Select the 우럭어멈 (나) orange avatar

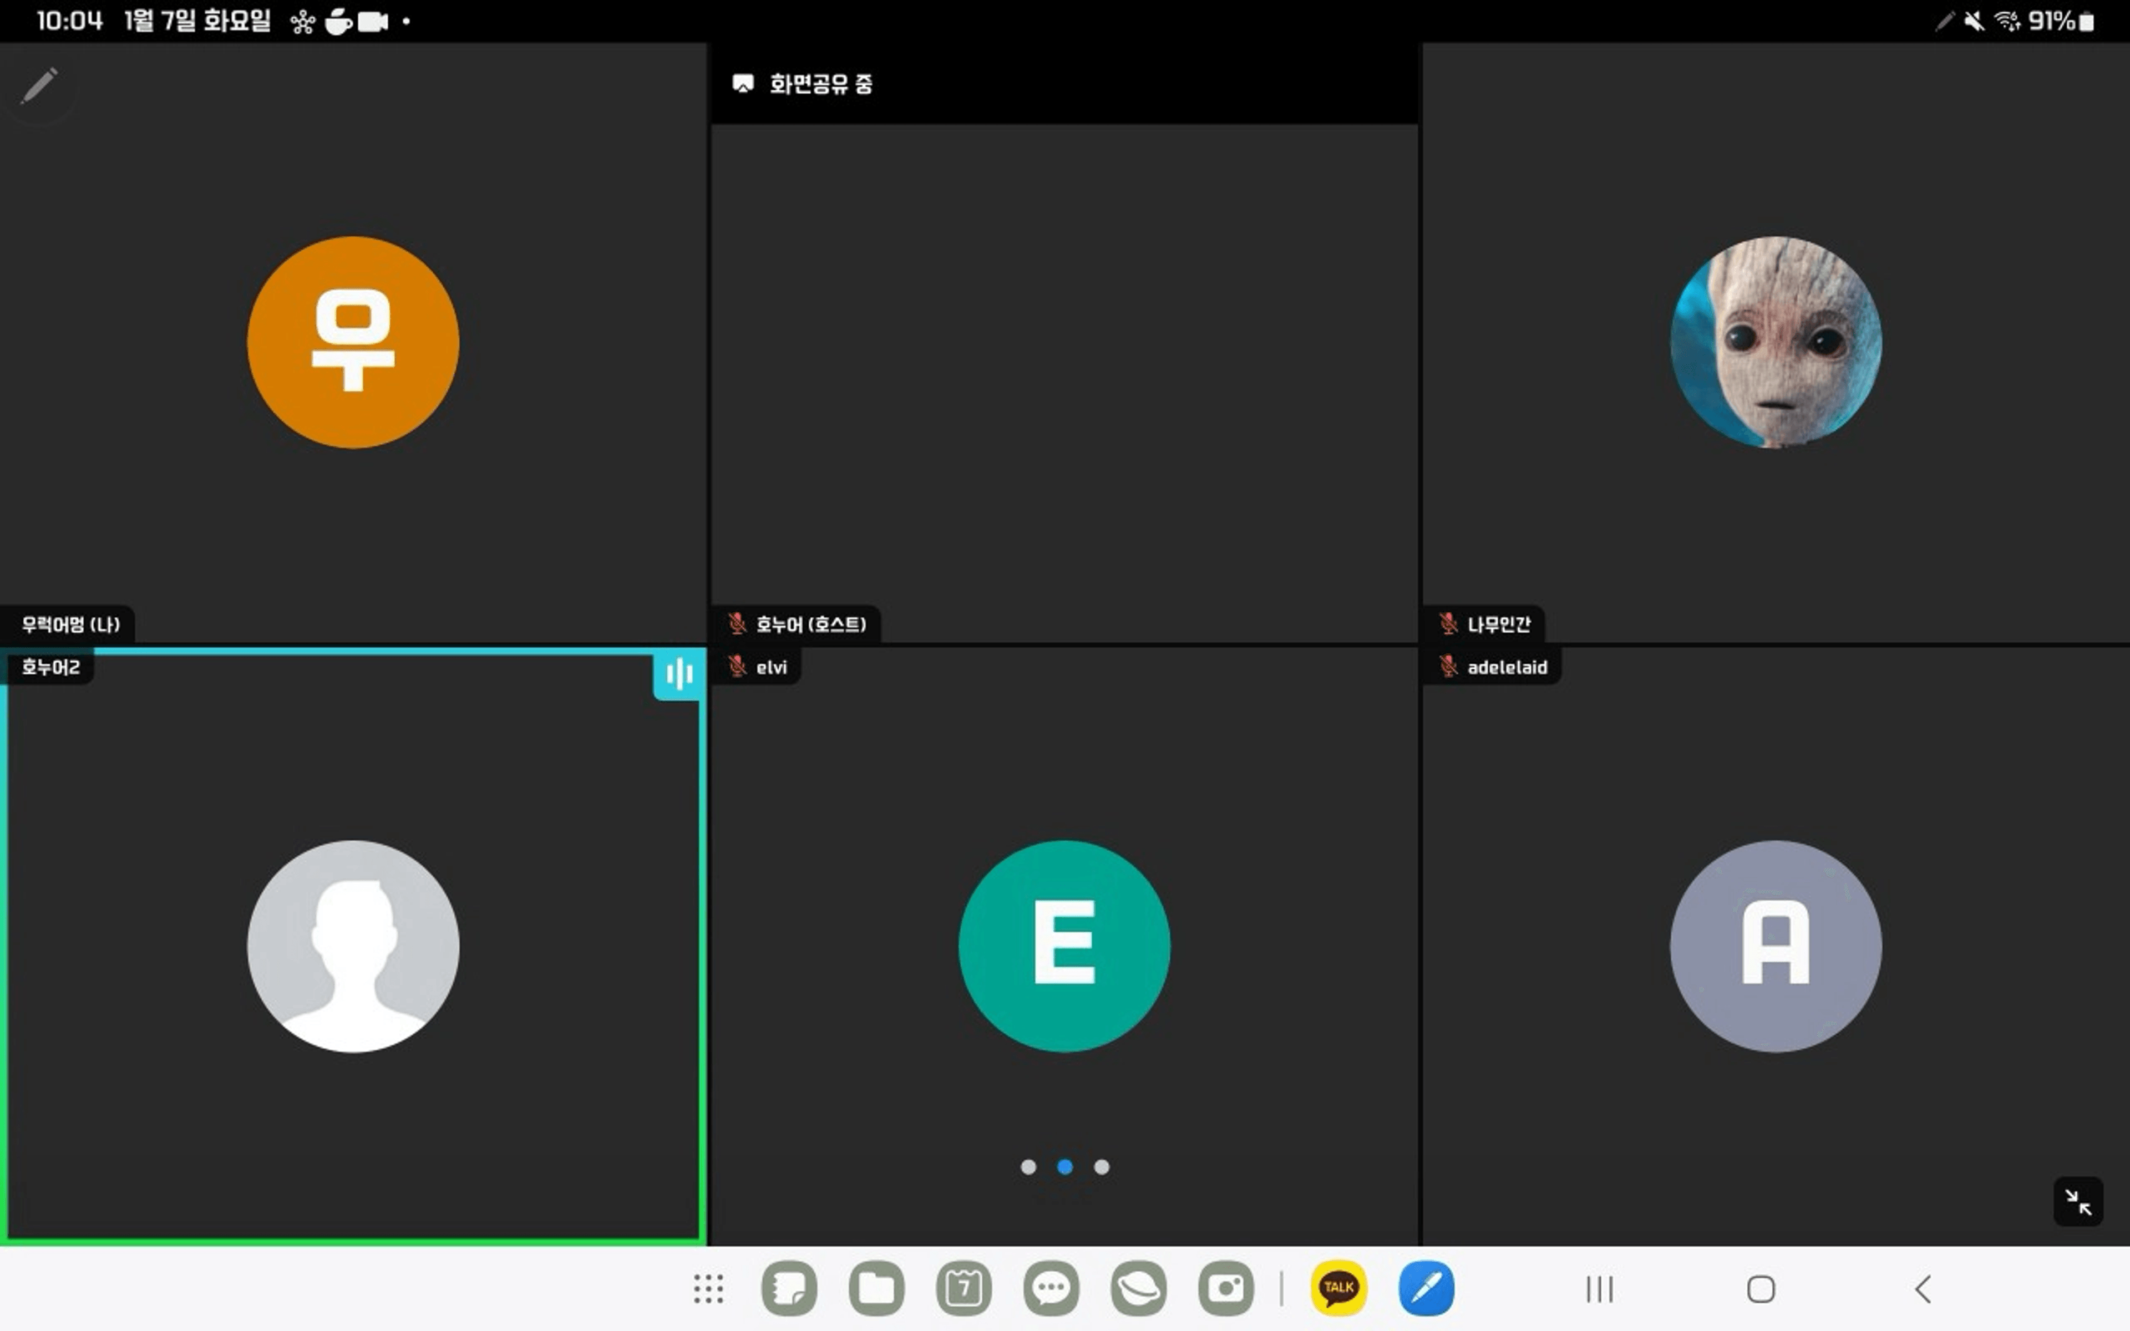353,342
